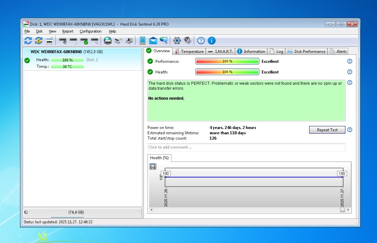
Task: Switch to the Alerts tab
Action: pyautogui.click(x=338, y=52)
